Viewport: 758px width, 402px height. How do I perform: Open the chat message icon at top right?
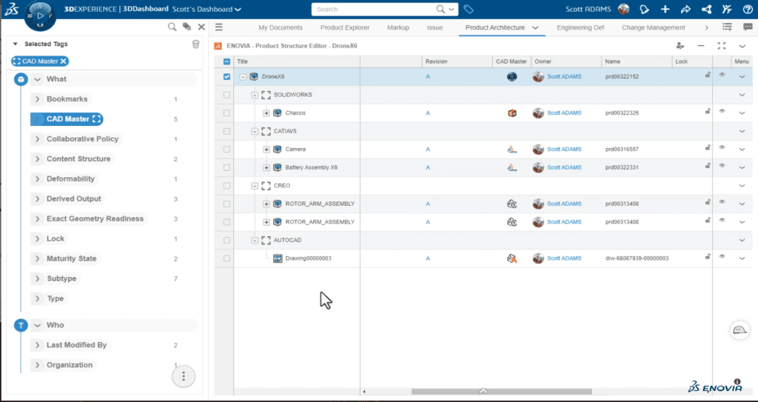[748, 27]
